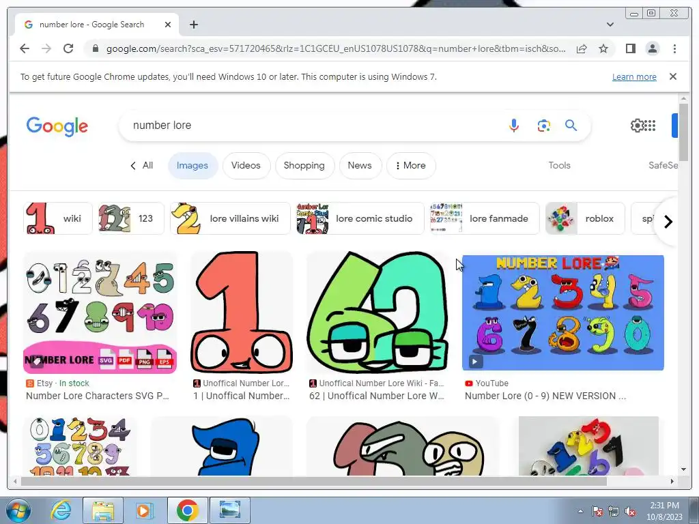Open Windows Media Player from the taskbar
The width and height of the screenshot is (699, 524).
pyautogui.click(x=144, y=510)
